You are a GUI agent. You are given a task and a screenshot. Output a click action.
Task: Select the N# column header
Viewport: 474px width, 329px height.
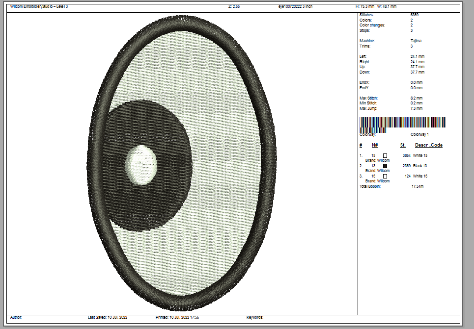[x=374, y=145]
